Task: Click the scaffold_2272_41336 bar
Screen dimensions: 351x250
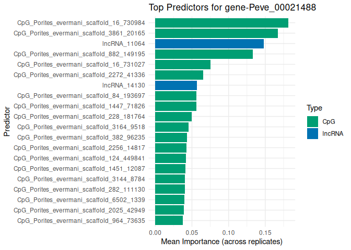Action: pyautogui.click(x=179, y=75)
